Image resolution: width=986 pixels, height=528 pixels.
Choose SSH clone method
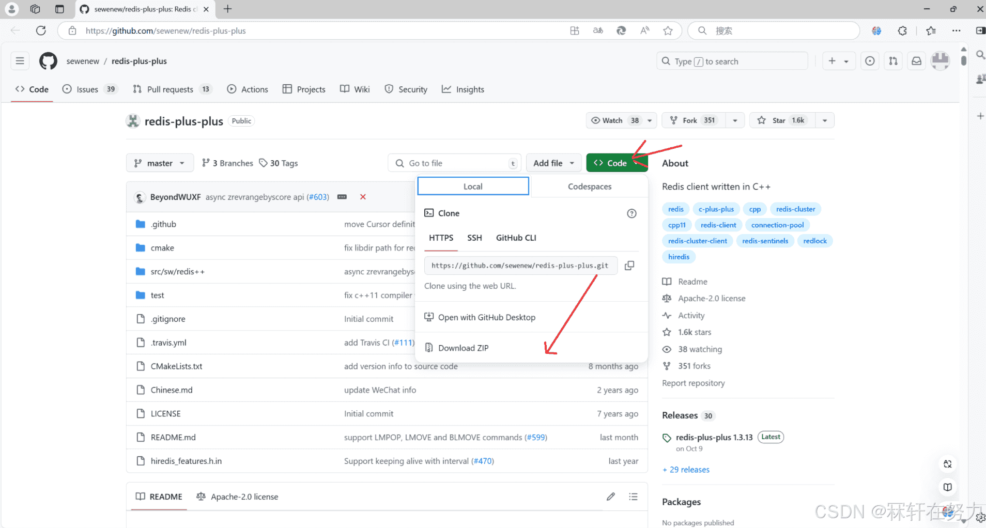(474, 238)
